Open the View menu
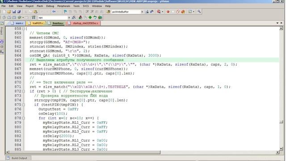The height and width of the screenshot is (161, 286). 19,6
